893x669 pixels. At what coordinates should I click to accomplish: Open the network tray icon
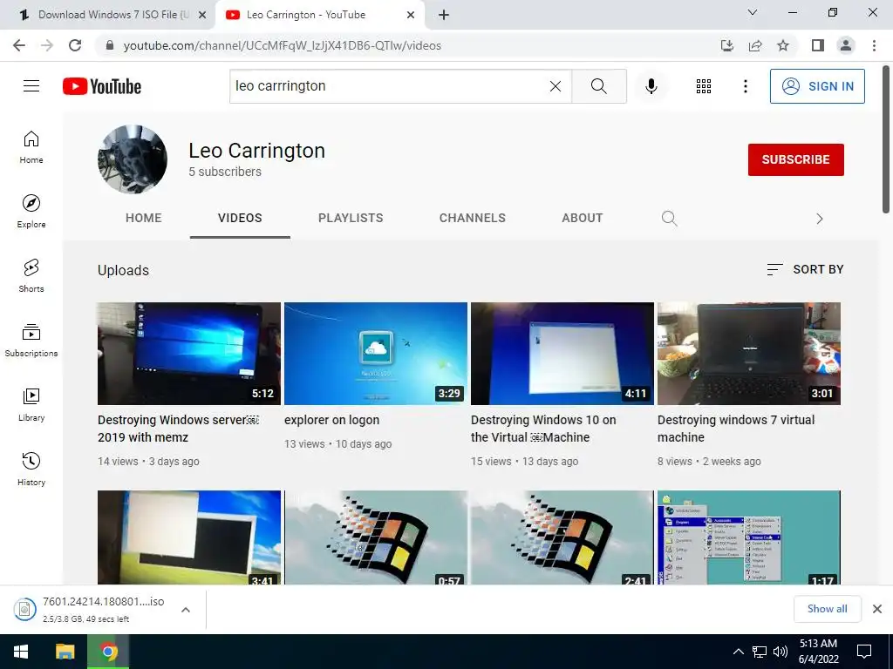pyautogui.click(x=760, y=652)
